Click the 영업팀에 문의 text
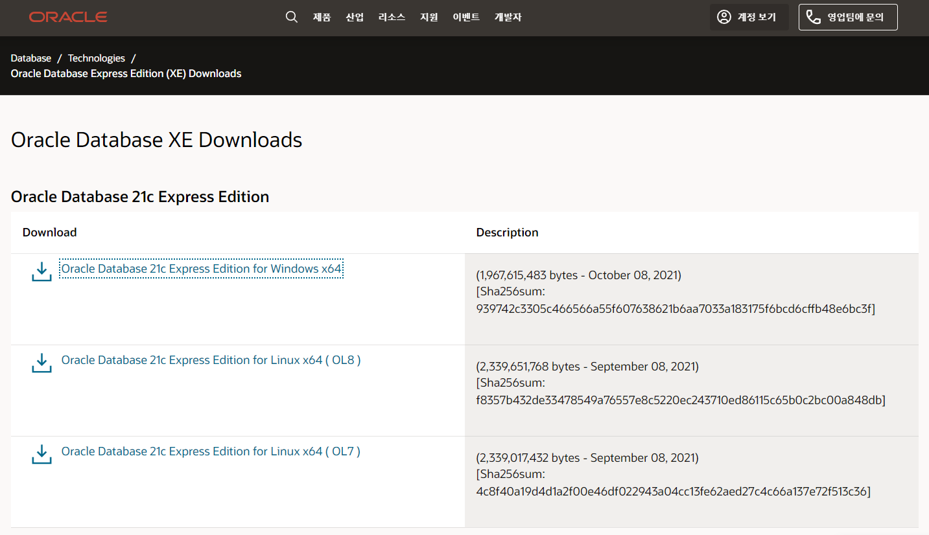Viewport: 929px width, 535px height. point(855,17)
